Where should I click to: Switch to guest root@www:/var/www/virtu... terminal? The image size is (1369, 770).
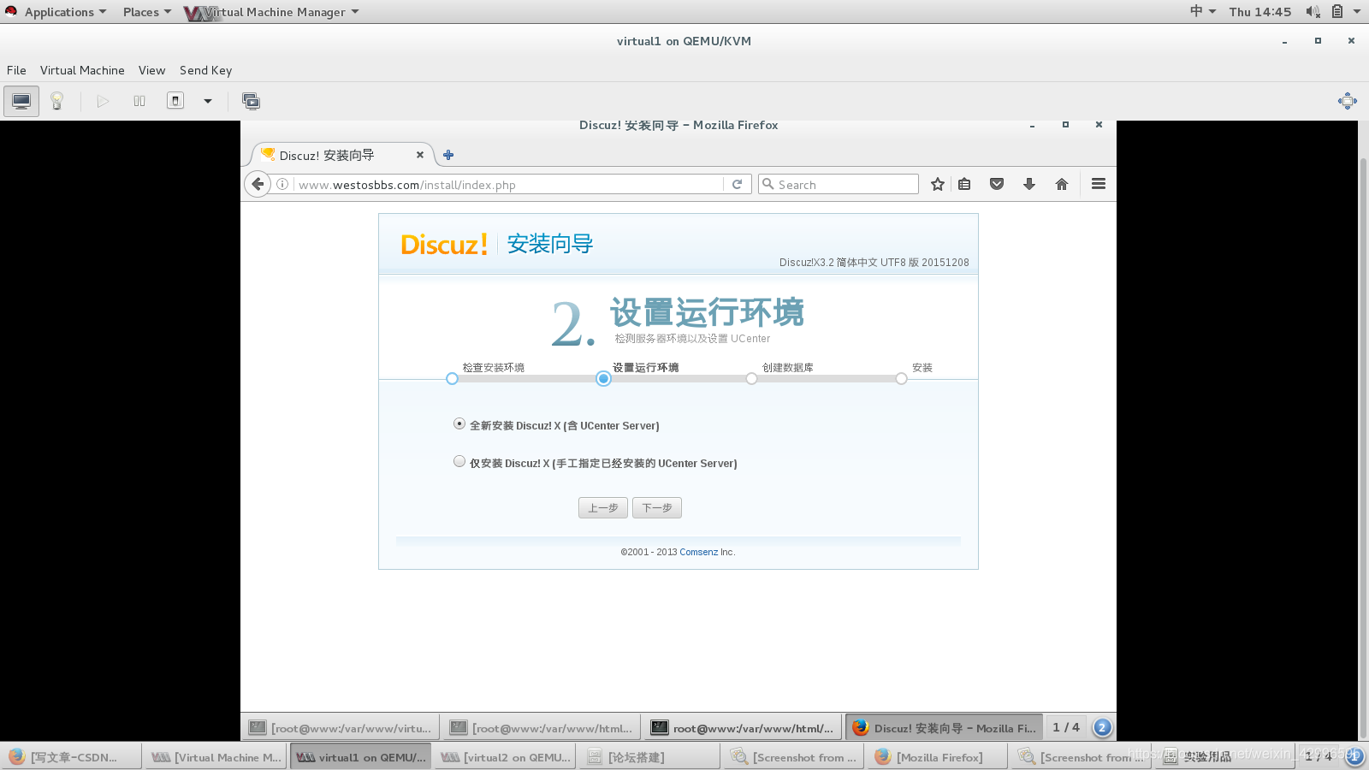coord(341,728)
